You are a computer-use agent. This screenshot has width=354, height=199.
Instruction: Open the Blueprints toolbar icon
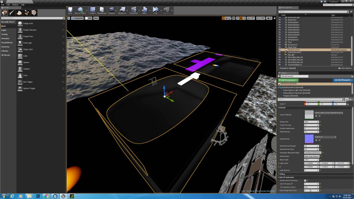122,11
